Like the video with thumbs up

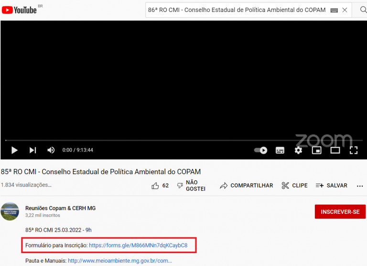click(x=155, y=186)
